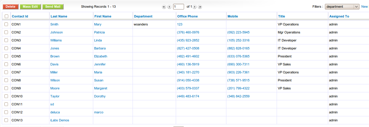The height and width of the screenshot is (127, 369).
Task: Sort by the Office Phone column header
Action: [187, 16]
